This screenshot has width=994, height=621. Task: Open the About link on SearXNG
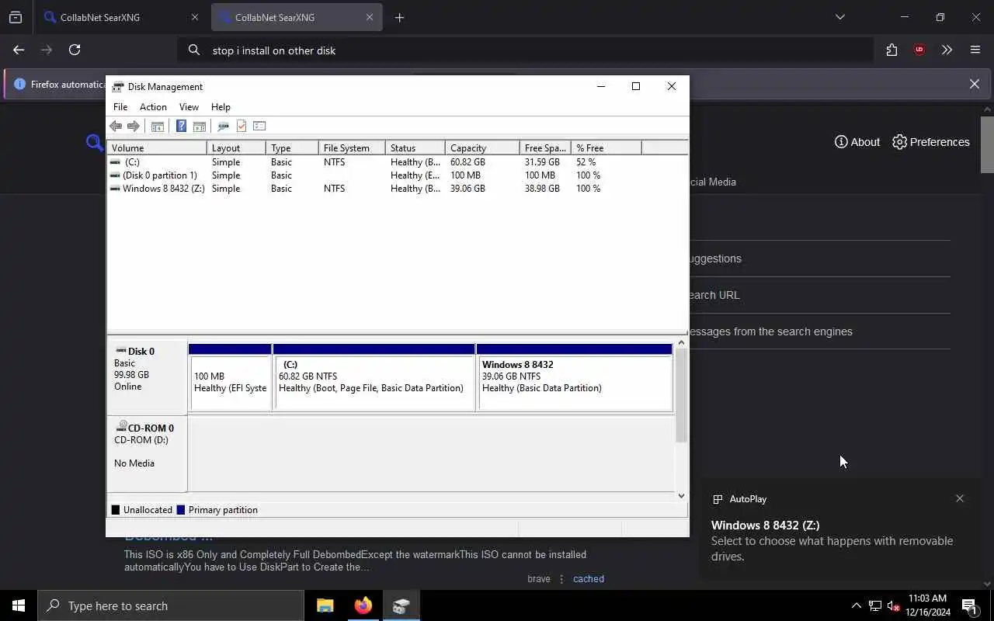tap(857, 142)
